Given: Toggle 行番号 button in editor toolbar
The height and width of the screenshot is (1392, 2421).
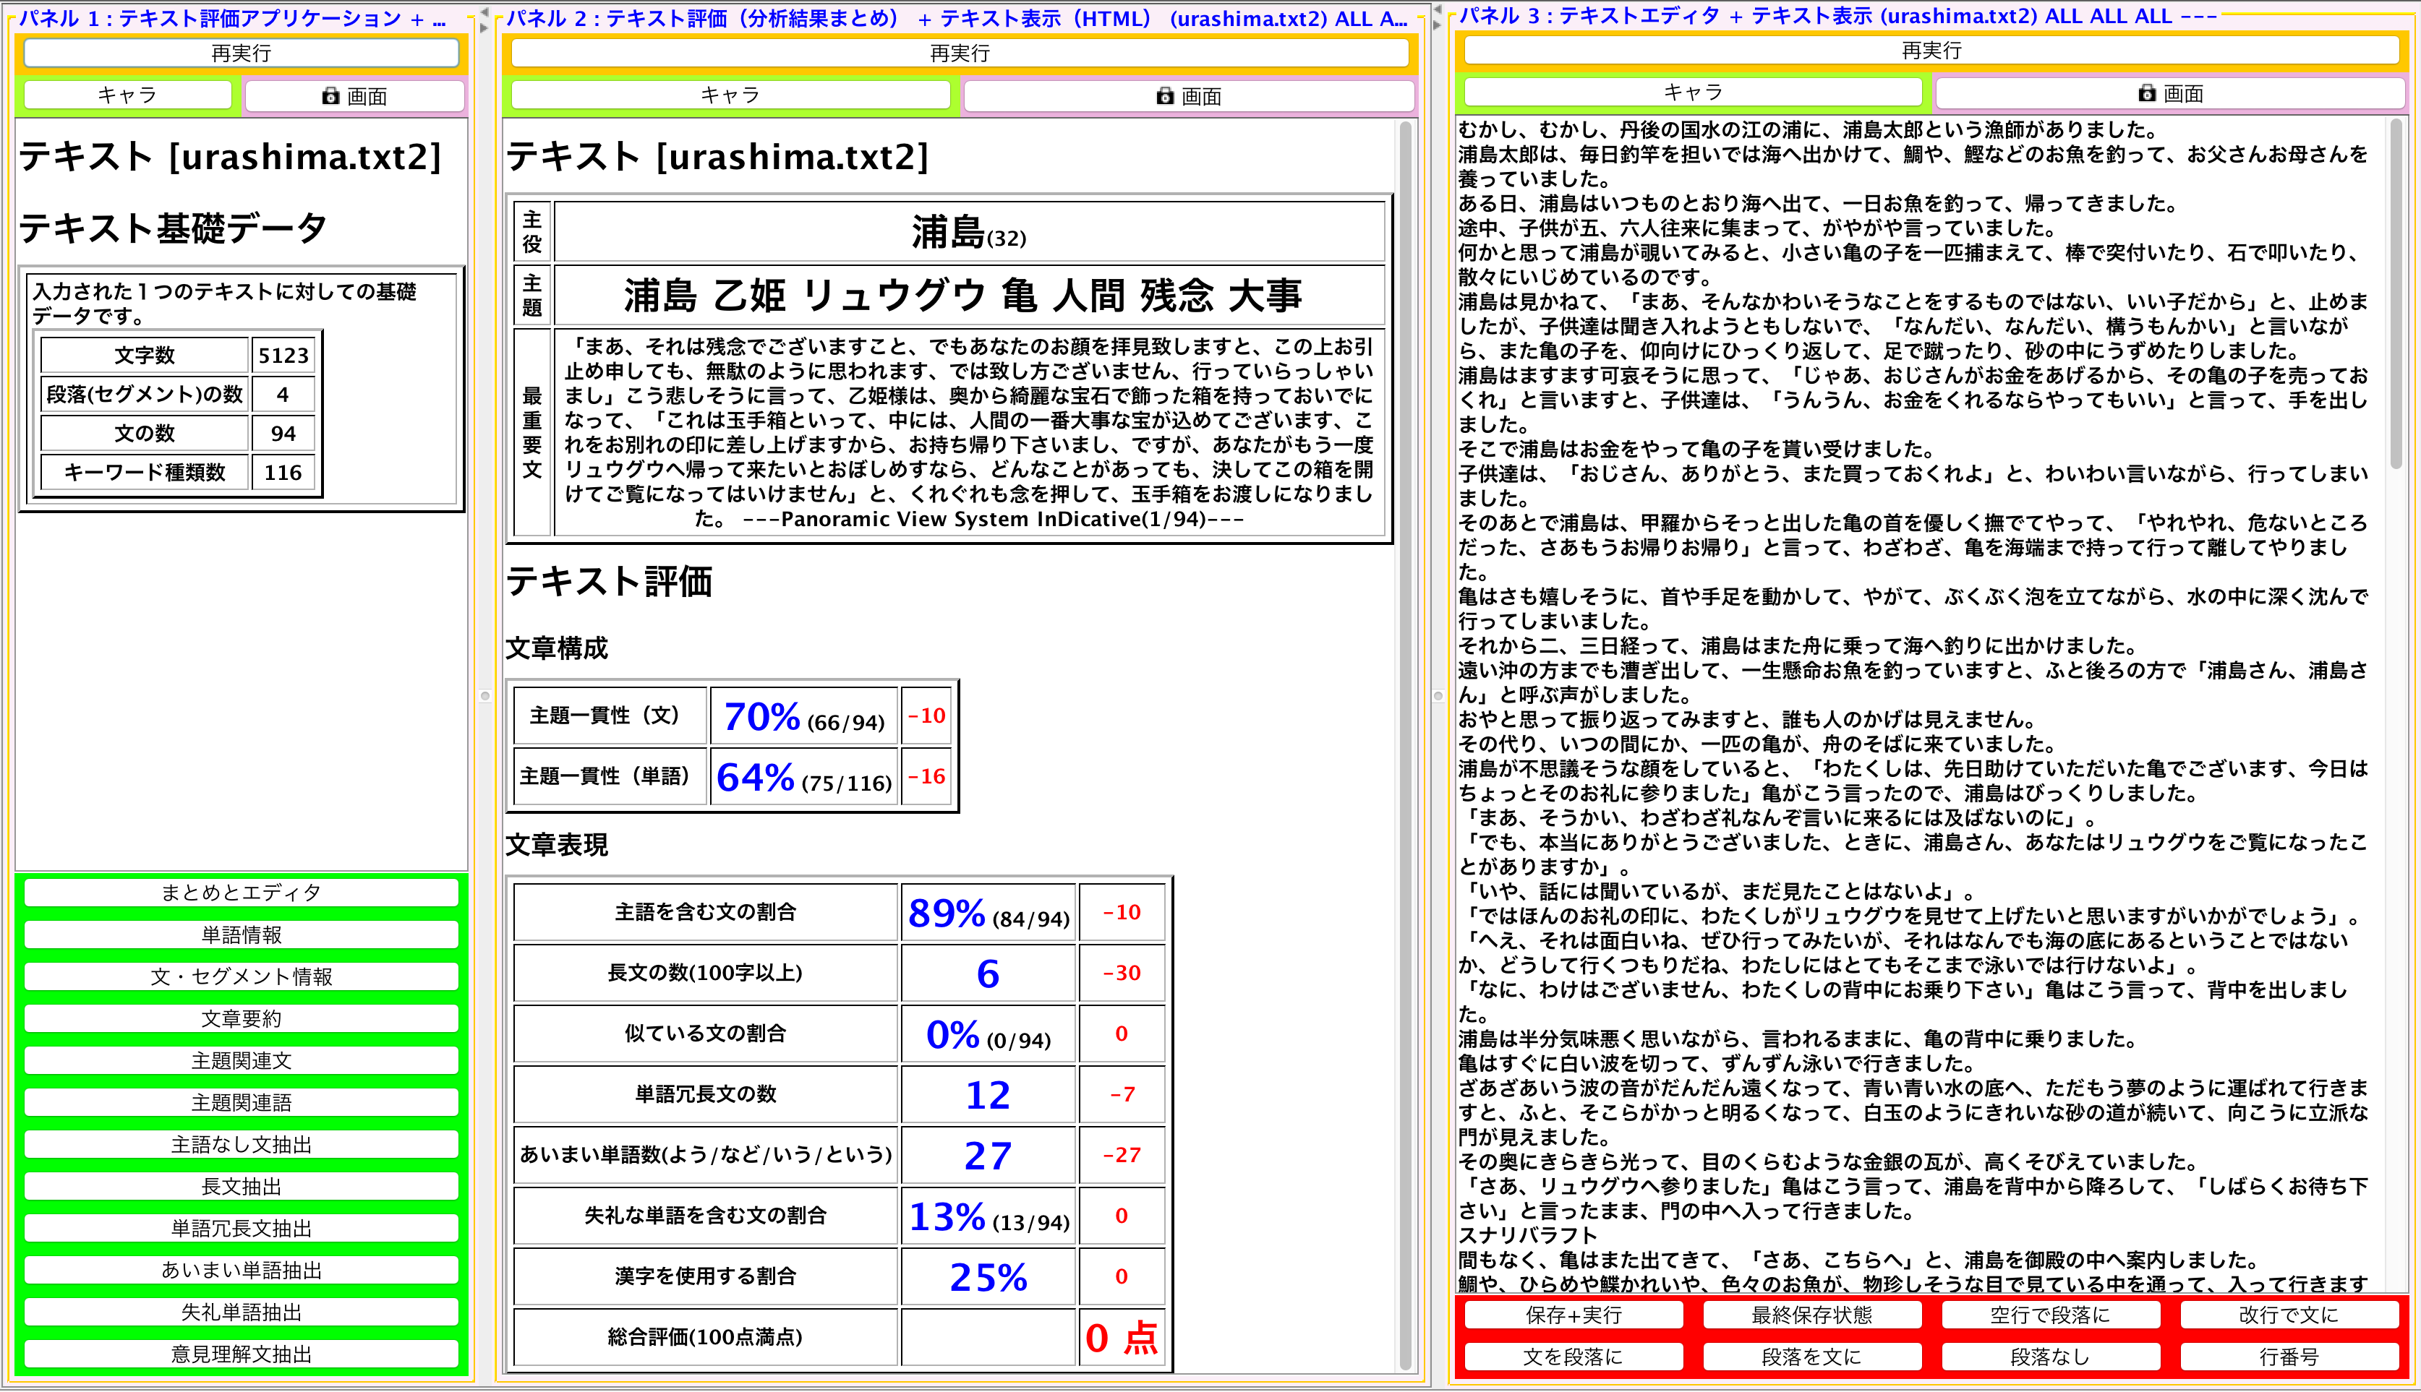Looking at the screenshot, I should point(2288,1357).
